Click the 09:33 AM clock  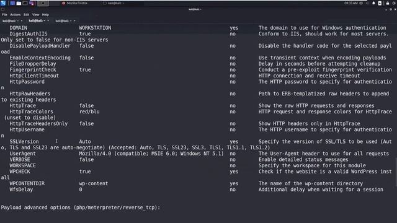click(351, 3)
